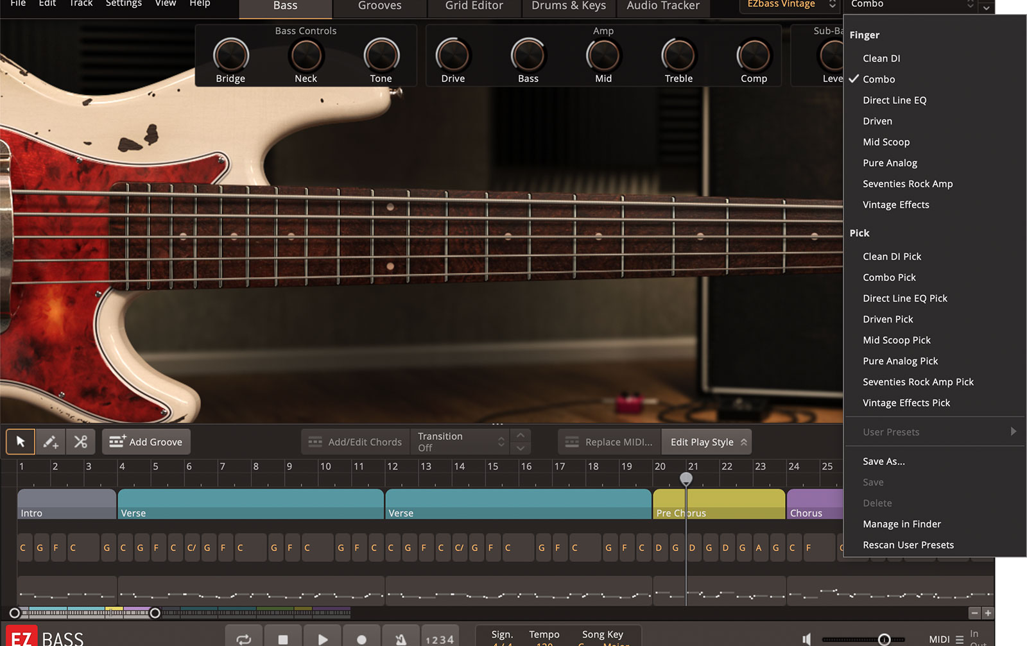This screenshot has height=646, width=1027.
Task: Open Add/Edit Chords
Action: click(x=356, y=441)
